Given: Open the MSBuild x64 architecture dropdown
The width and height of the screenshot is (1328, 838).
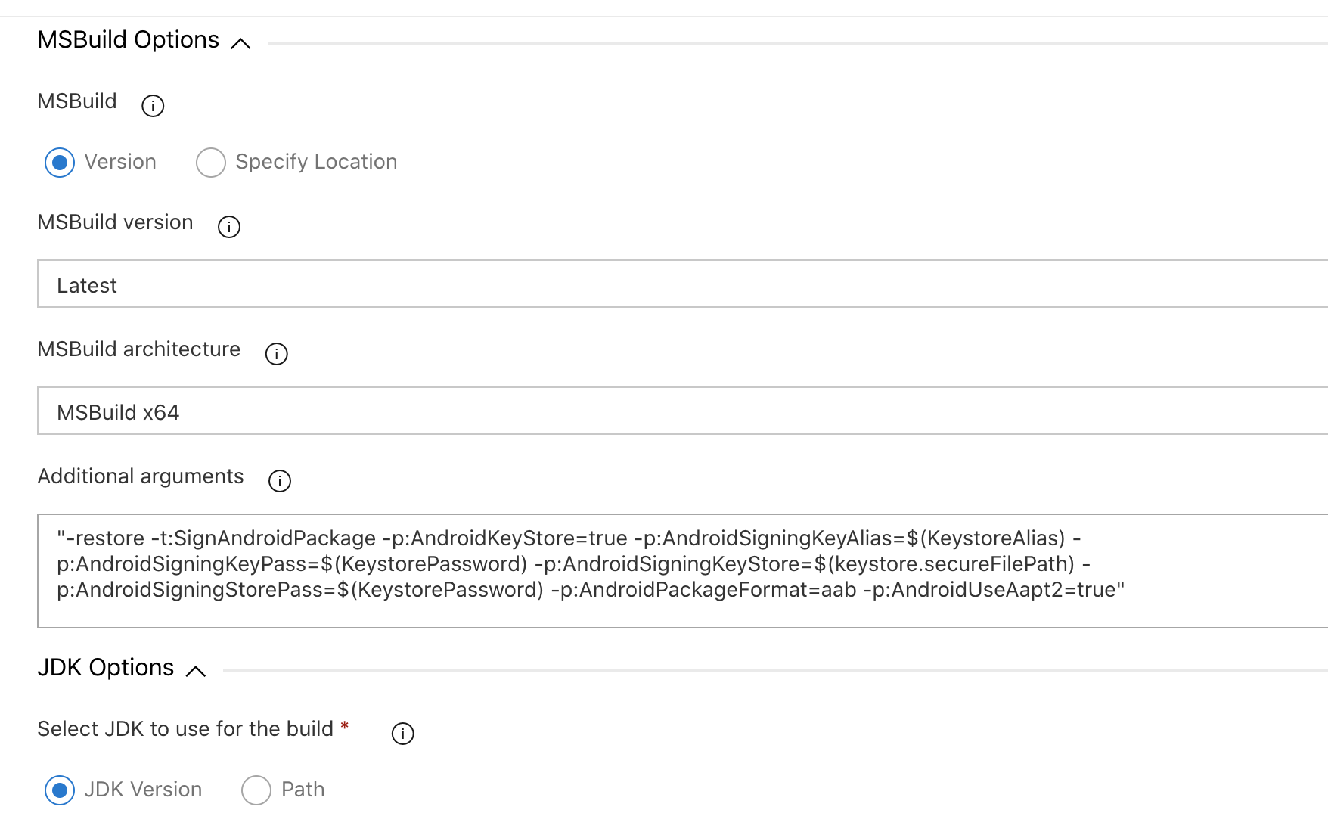Looking at the screenshot, I should pyautogui.click(x=683, y=411).
